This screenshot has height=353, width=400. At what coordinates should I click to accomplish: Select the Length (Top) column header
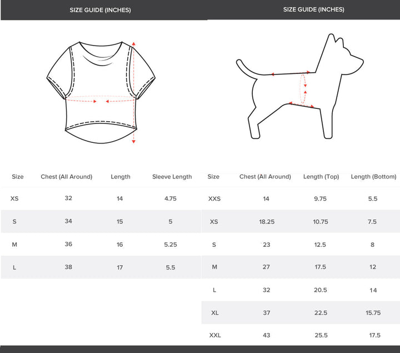[x=321, y=177]
